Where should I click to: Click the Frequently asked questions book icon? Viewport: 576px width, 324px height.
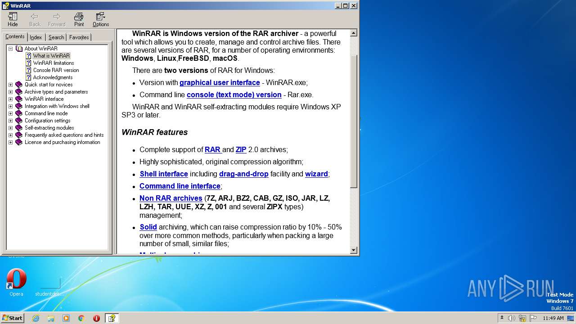click(19, 135)
